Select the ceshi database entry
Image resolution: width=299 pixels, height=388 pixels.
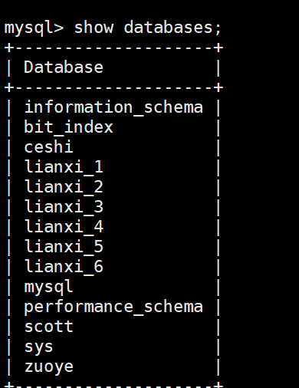point(48,147)
